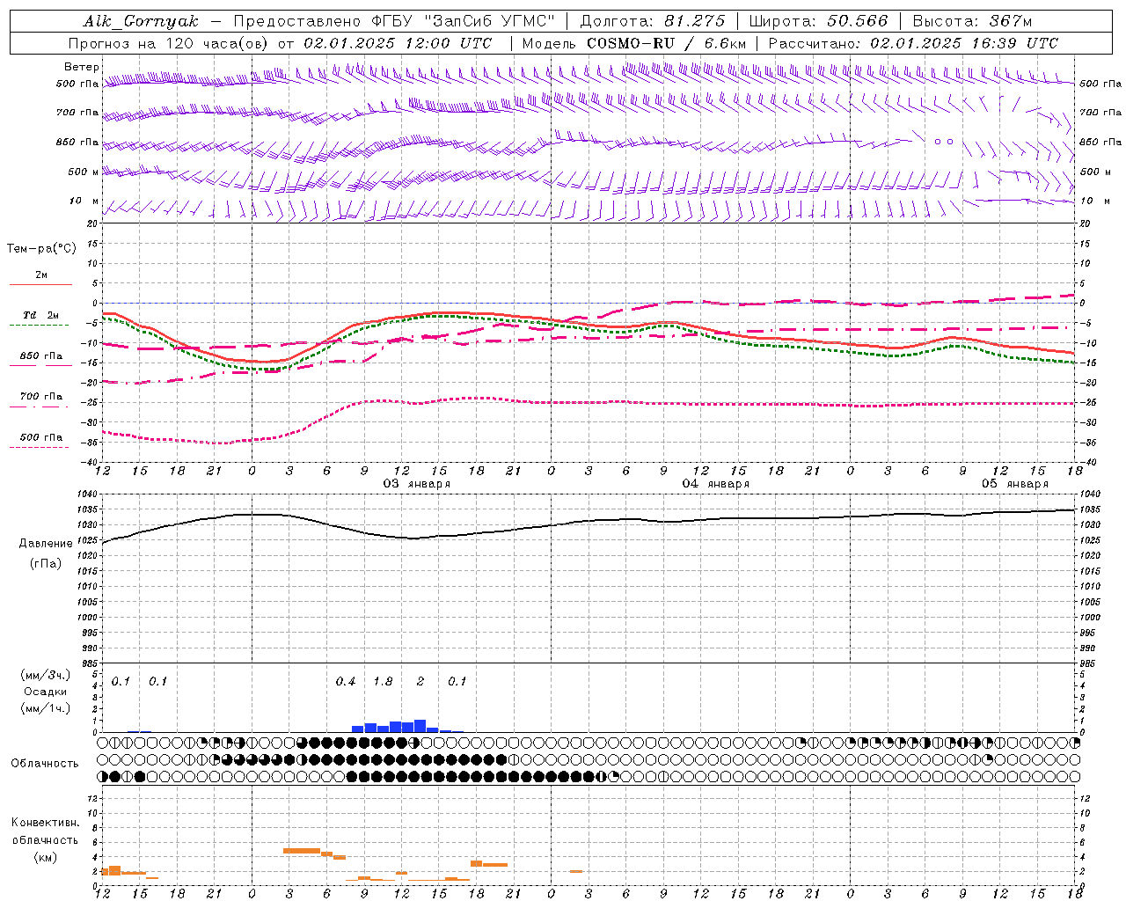Screen dimensions: 1126x901
Task: Click the Долгота: 81.275 header field
Action: pos(653,21)
